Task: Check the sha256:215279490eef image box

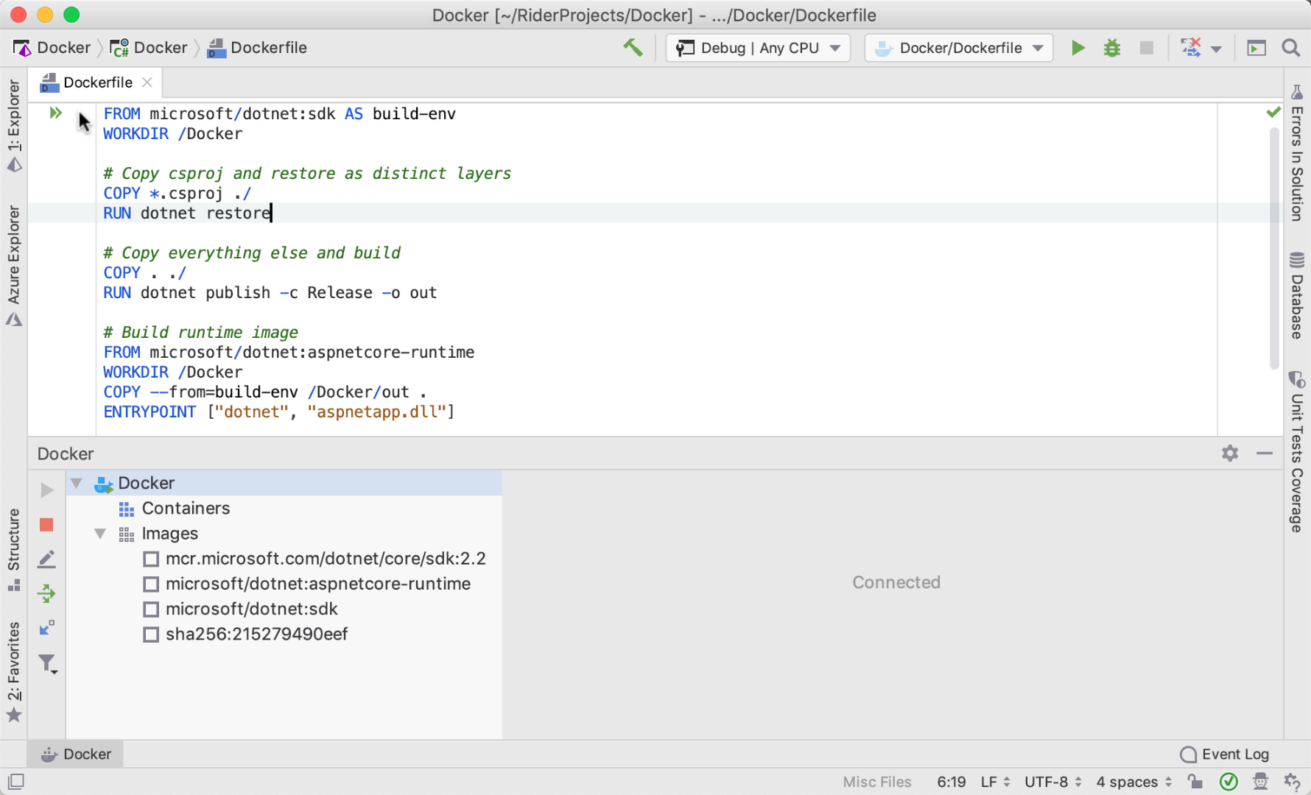Action: [151, 635]
